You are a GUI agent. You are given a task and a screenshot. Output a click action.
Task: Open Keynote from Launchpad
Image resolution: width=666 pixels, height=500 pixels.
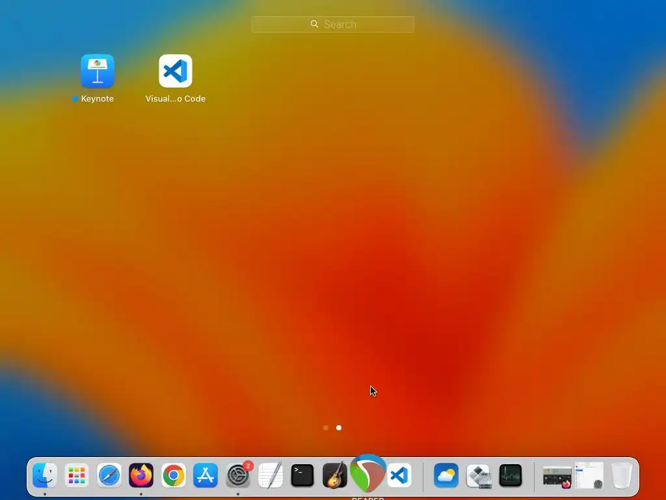pyautogui.click(x=98, y=71)
